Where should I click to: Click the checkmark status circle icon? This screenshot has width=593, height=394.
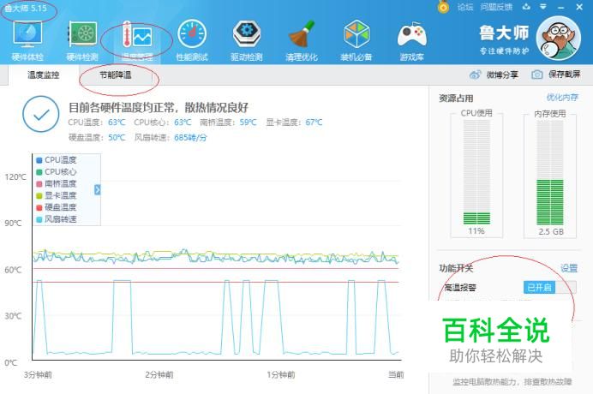pos(41,114)
